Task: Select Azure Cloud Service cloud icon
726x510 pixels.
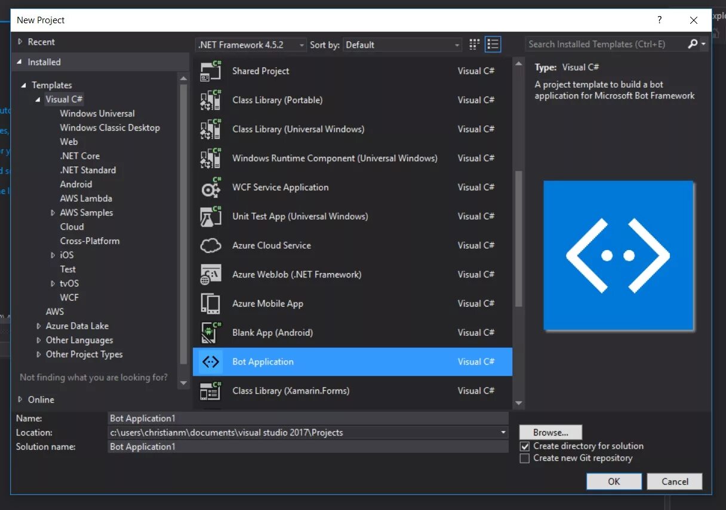Action: (210, 246)
